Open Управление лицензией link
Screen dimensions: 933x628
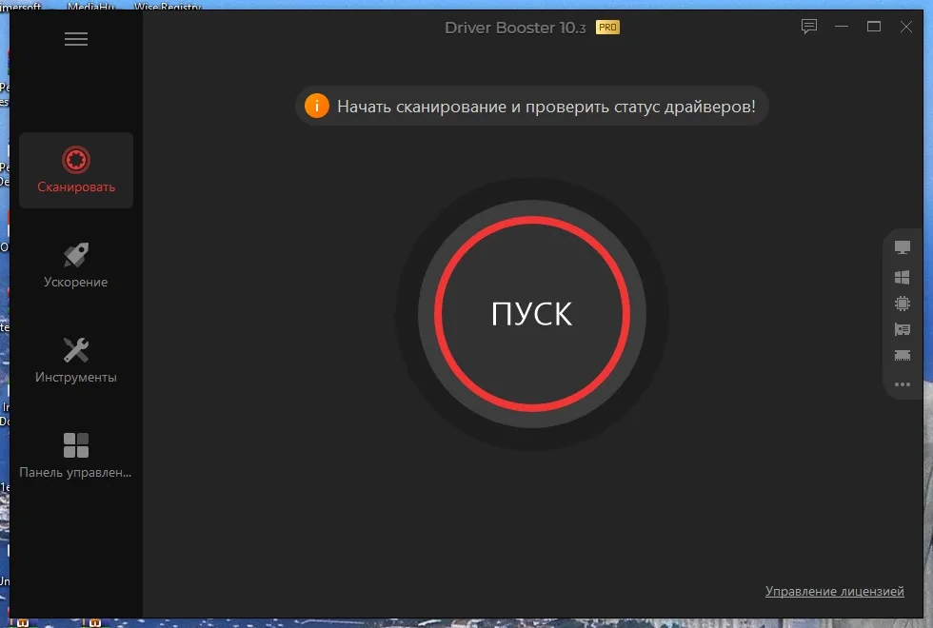[834, 591]
